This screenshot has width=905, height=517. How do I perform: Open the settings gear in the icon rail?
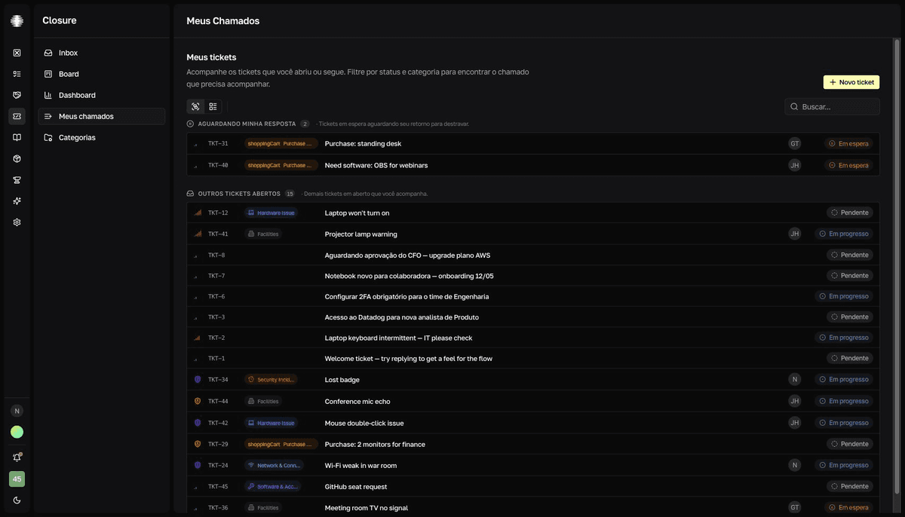(x=17, y=222)
